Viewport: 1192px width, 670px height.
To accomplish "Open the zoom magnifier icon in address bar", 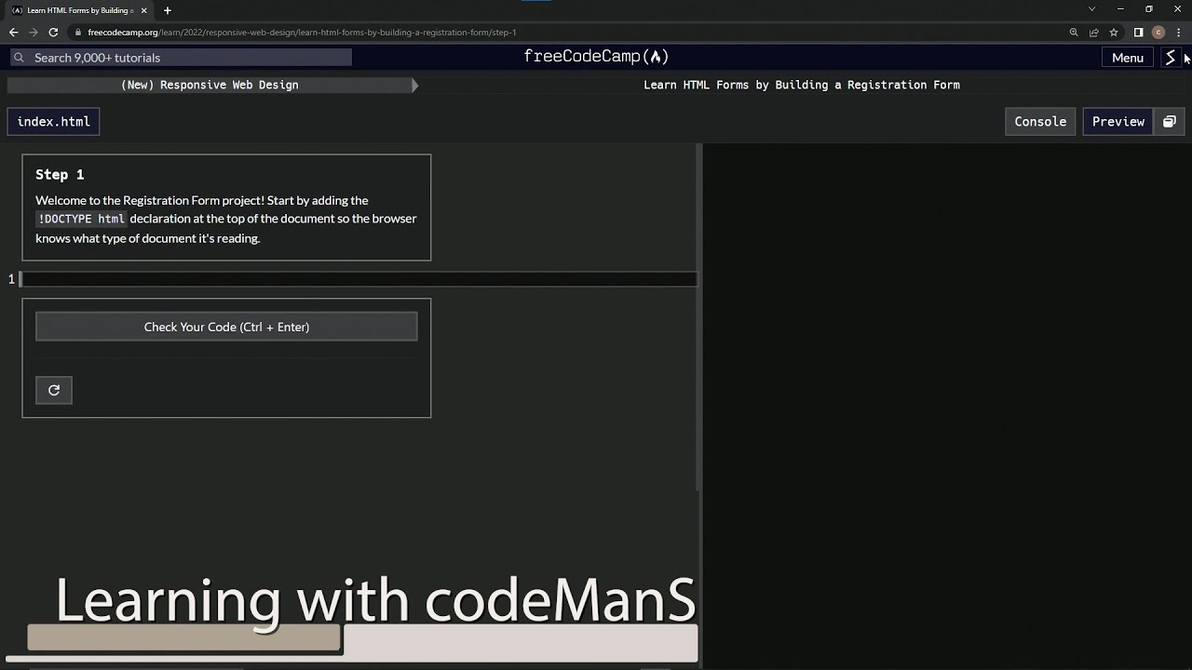I will click(x=1074, y=32).
